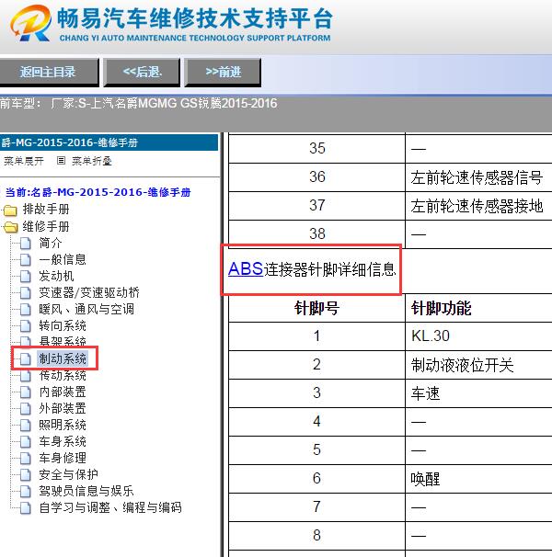Viewport: 552px width, 557px height.
Task: Click the 针脚号 column header
Action: (x=316, y=308)
